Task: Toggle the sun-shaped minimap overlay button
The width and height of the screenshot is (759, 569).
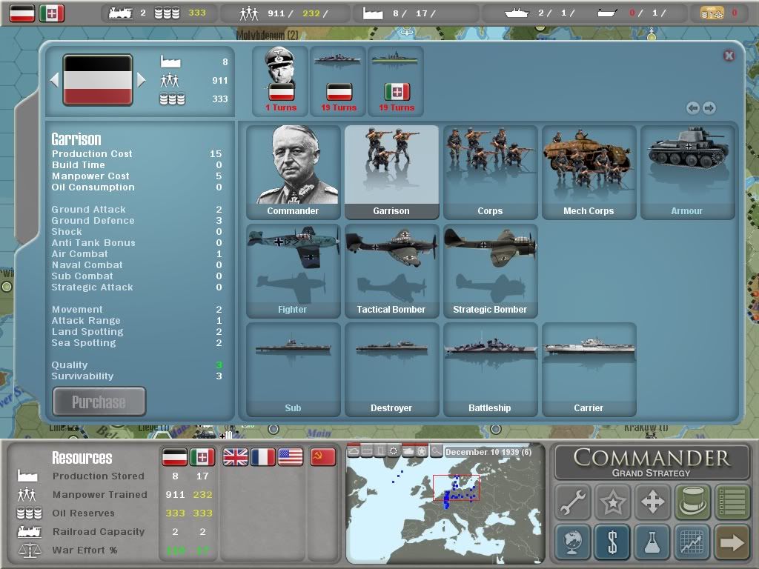Action: tap(394, 451)
